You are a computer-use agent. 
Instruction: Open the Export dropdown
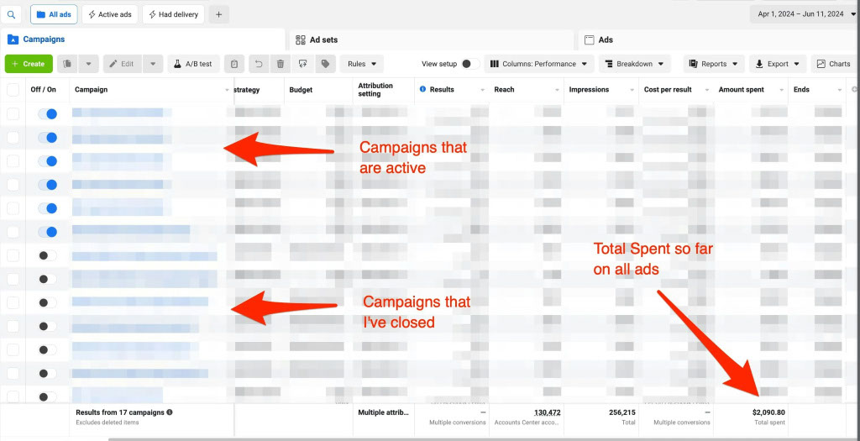pos(778,64)
